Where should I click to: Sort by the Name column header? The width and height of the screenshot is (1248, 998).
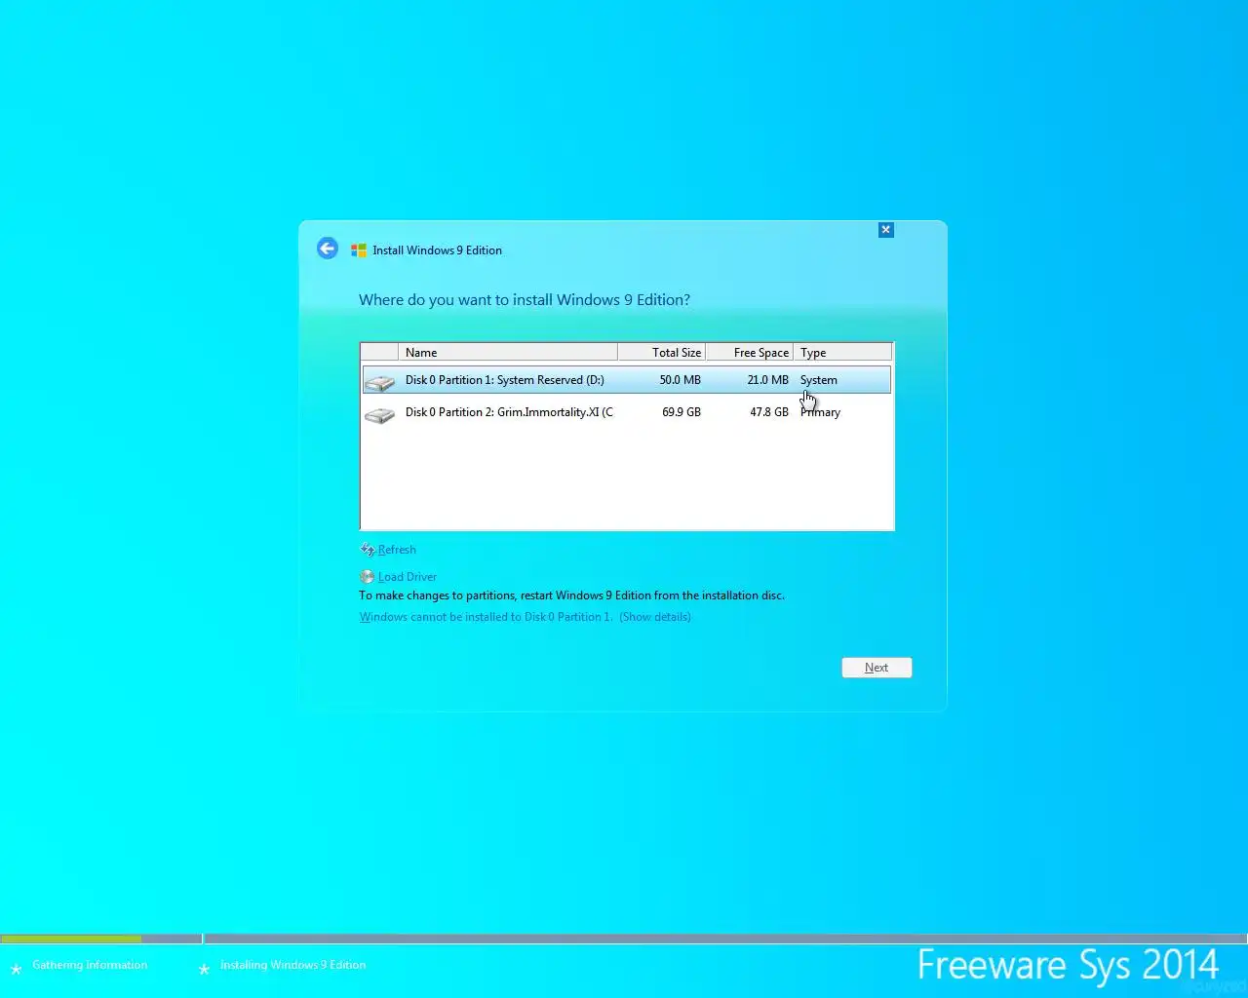pos(508,353)
